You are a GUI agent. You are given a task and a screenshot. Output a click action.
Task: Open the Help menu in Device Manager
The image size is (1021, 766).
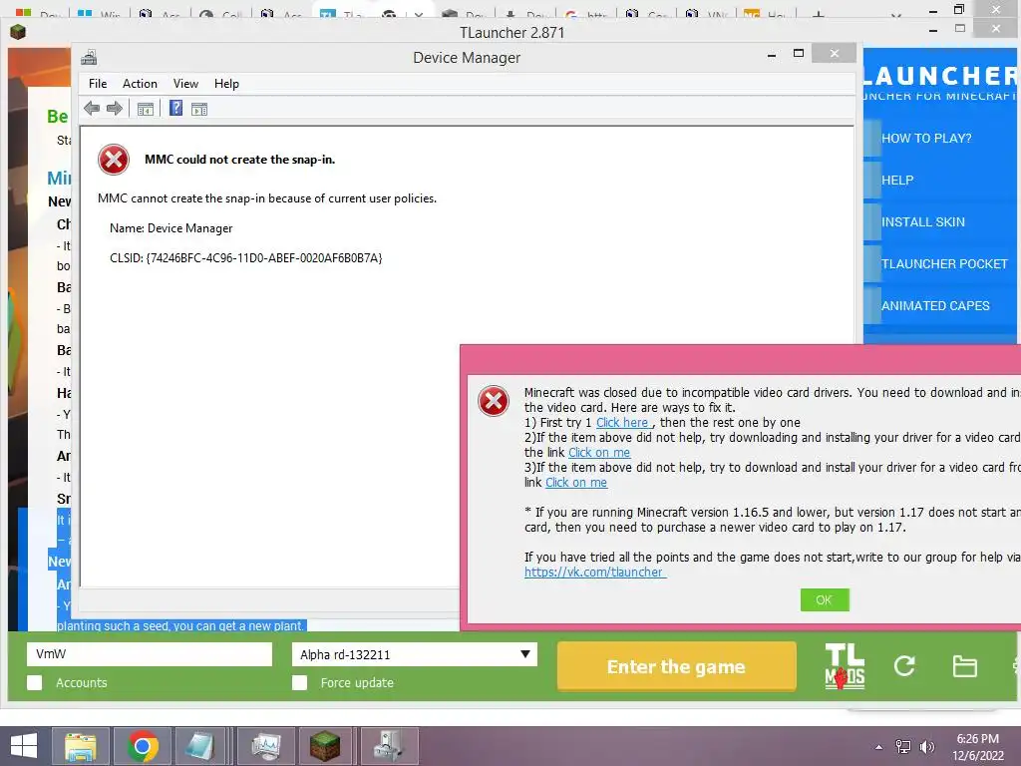[226, 84]
